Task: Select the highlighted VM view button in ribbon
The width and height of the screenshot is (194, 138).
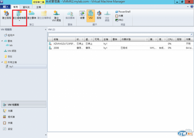Action: pos(91,16)
